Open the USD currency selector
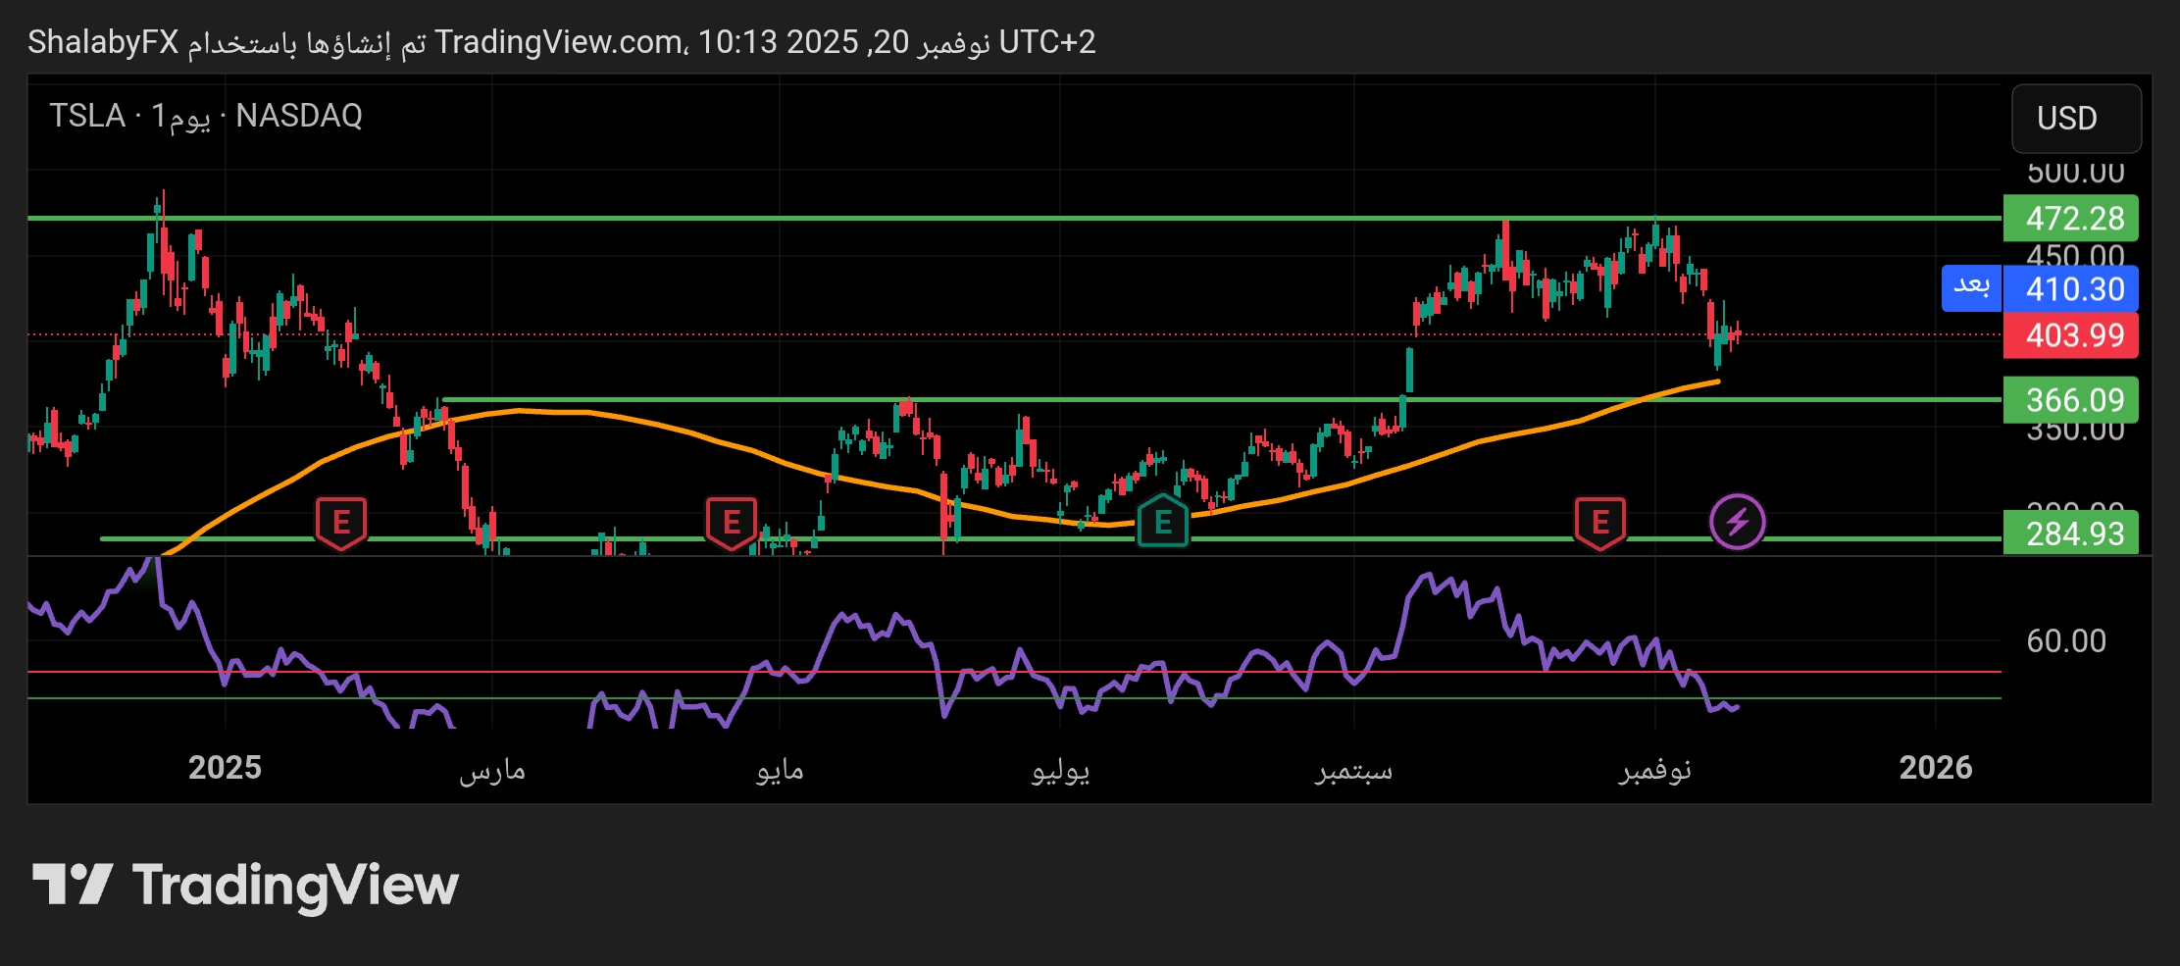 (2075, 119)
